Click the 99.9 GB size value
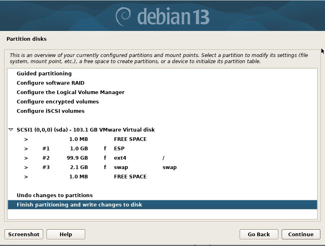 (77, 158)
